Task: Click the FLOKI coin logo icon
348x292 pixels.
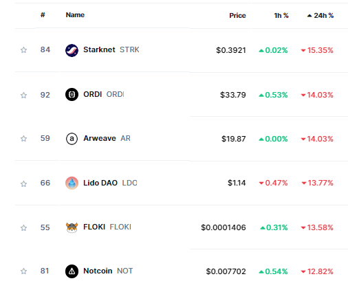Action: [x=72, y=227]
